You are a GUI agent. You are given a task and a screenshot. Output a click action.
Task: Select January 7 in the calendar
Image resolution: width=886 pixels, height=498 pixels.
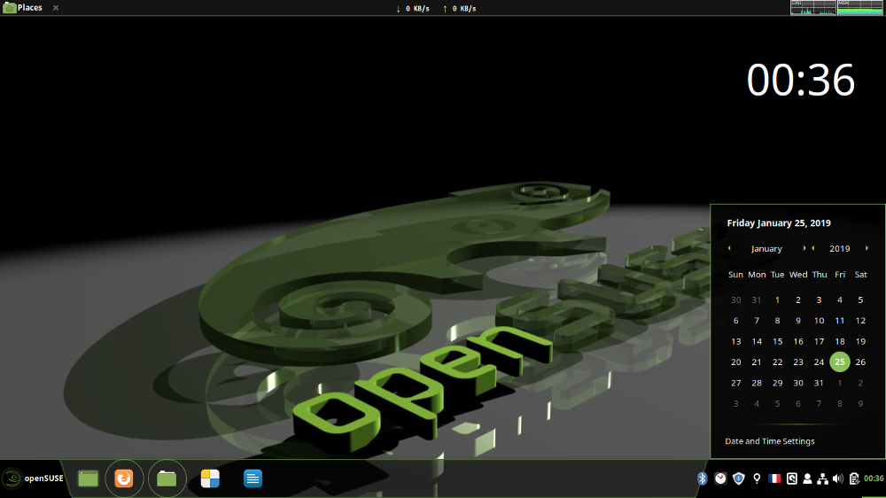757,321
